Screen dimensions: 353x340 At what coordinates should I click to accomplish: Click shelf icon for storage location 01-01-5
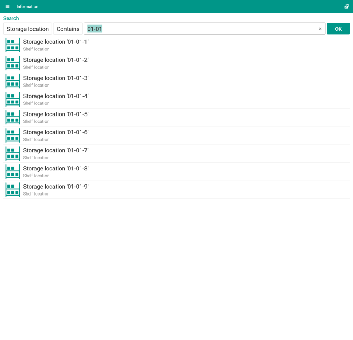click(13, 118)
